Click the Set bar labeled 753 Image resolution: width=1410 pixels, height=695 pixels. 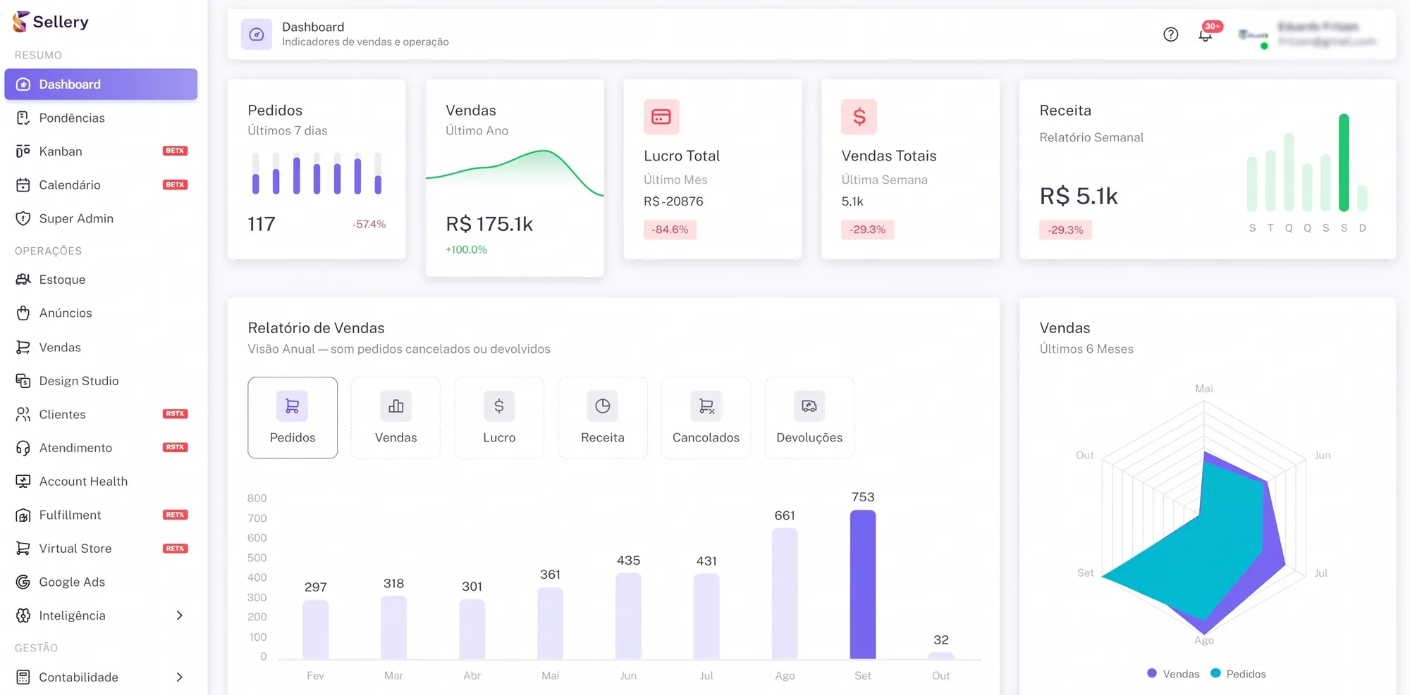tap(863, 584)
